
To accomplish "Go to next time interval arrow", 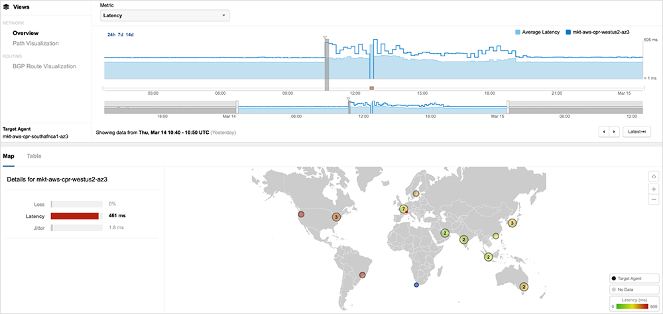I will (x=614, y=132).
